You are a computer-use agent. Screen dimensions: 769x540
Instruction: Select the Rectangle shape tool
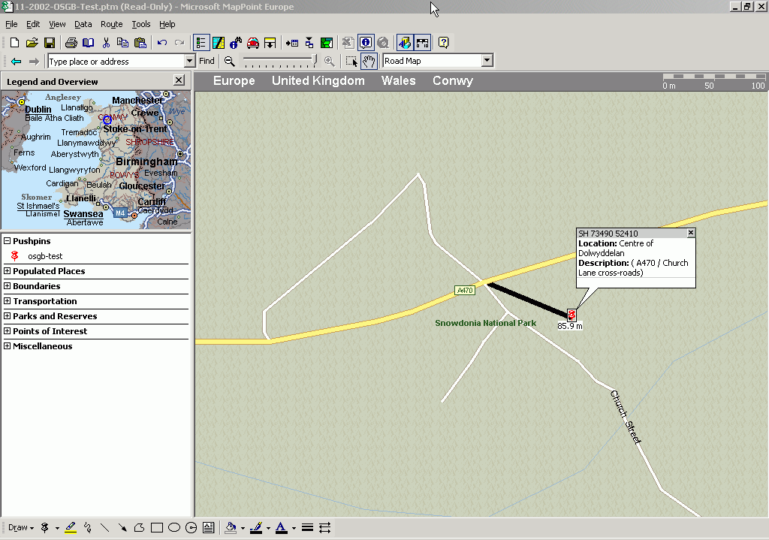(x=157, y=528)
